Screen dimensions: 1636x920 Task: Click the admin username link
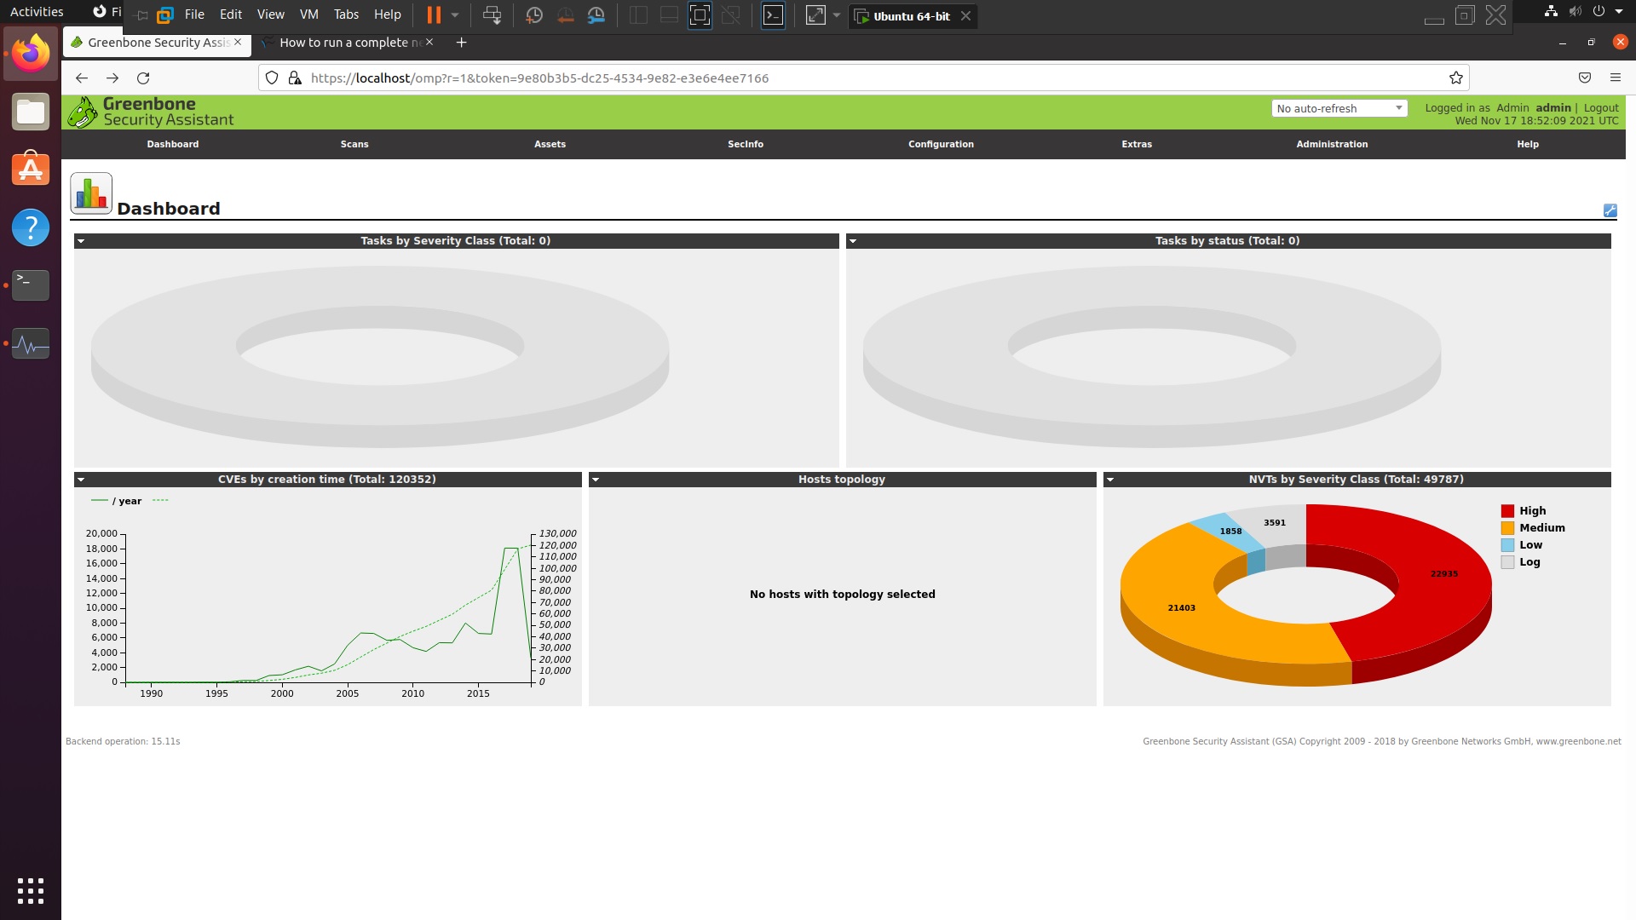[x=1552, y=107]
